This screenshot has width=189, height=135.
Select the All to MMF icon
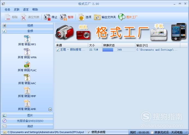coord(27,90)
